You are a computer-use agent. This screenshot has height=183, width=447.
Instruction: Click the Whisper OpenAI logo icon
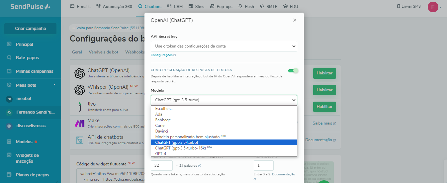coord(80,90)
